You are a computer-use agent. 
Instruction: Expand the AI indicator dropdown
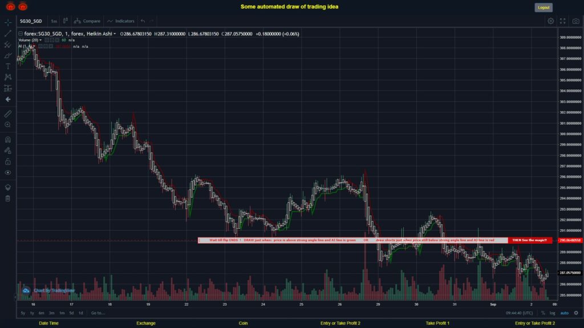[x=34, y=47]
